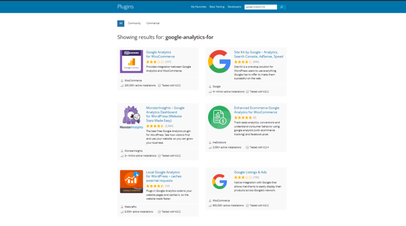Click 'Track sales analytics' description text
Viewport: 406px width, 226px height.
coord(257,128)
